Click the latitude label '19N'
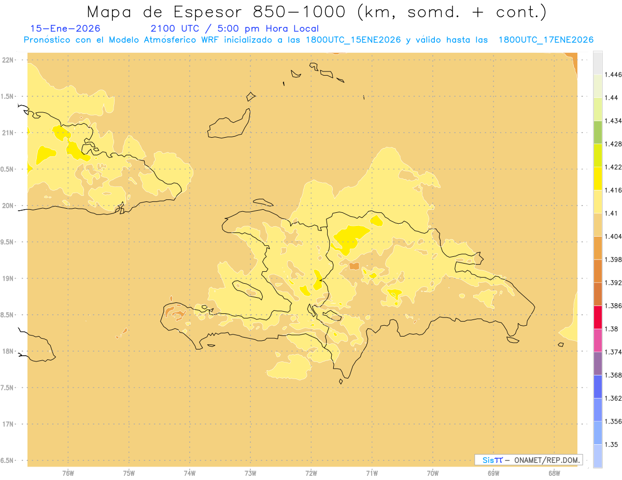 pyautogui.click(x=8, y=279)
